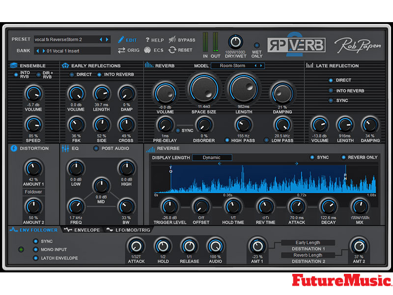Select next preset arrow

point(107,39)
